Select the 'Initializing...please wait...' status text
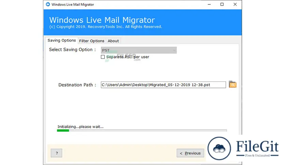 coord(80,127)
